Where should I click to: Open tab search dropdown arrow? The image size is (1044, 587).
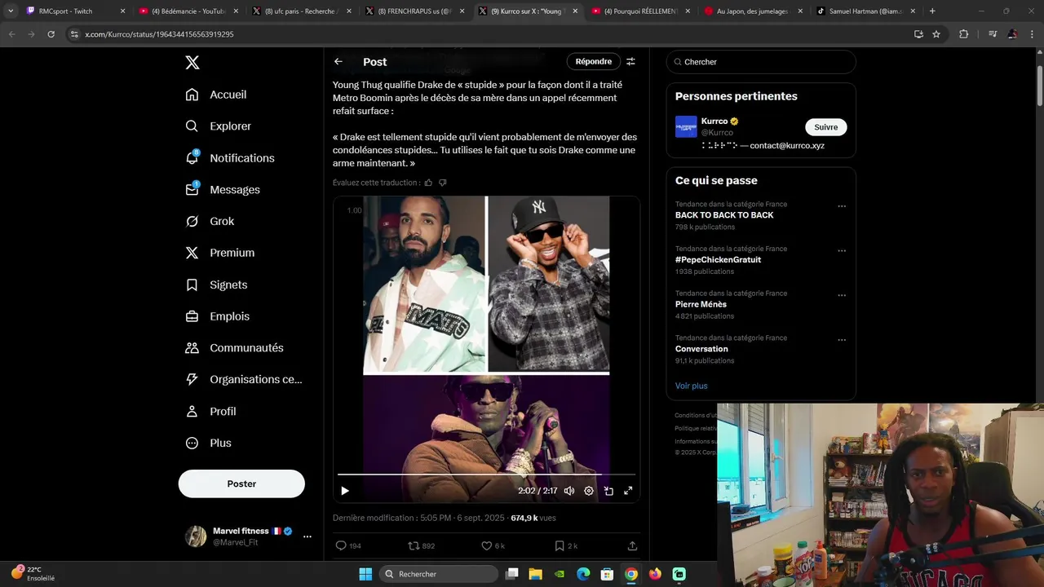pyautogui.click(x=11, y=11)
